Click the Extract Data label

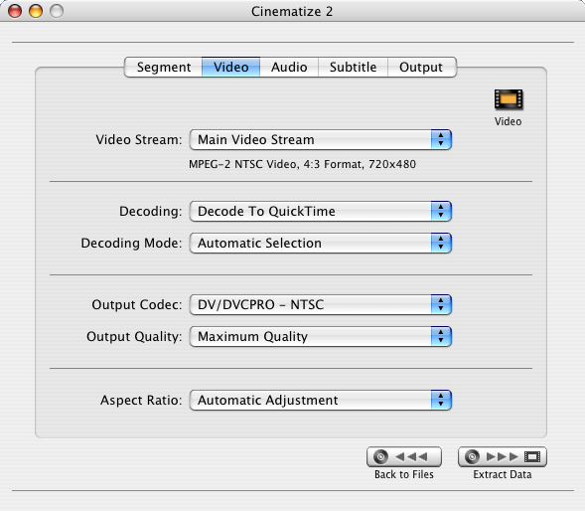pyautogui.click(x=503, y=474)
